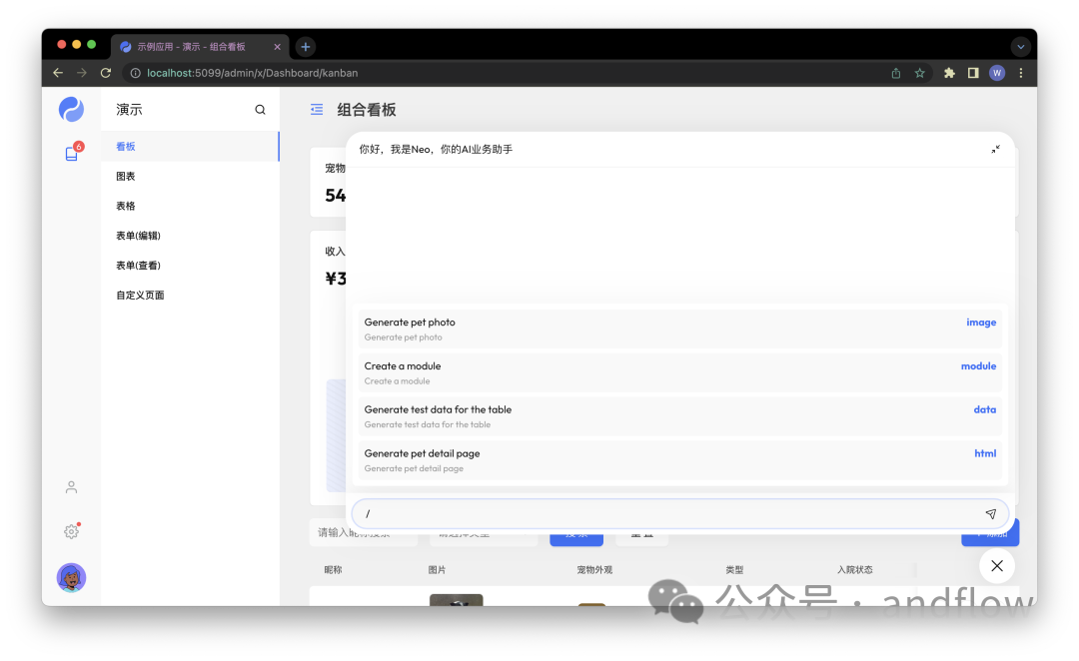Open settings via the gear icon with red dot
This screenshot has height=661, width=1079.
[71, 531]
